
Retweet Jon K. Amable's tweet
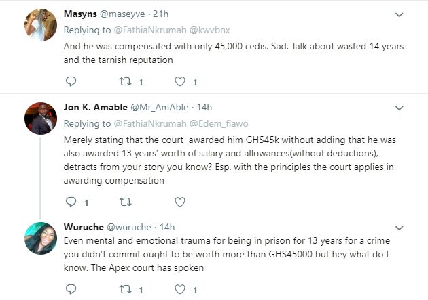pos(124,201)
